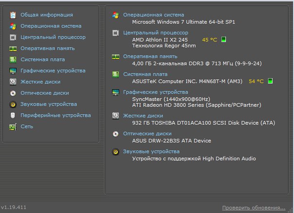This screenshot has width=294, height=213.
Task: Switch to Сеть section in sidebar
Action: click(27, 127)
